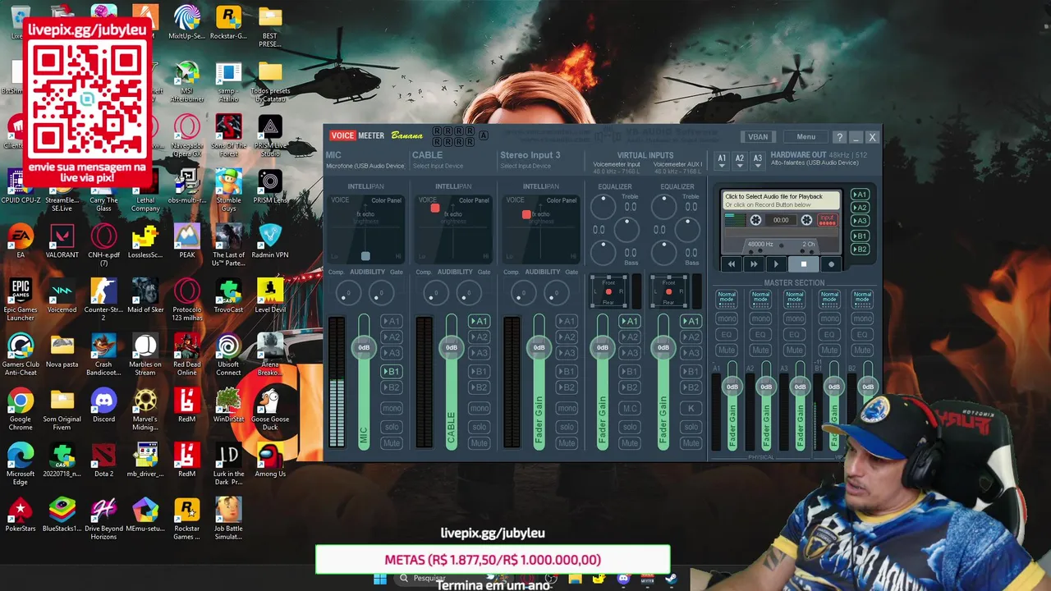Open the Voicemod desktop shortcut
The image size is (1051, 591).
tap(62, 295)
